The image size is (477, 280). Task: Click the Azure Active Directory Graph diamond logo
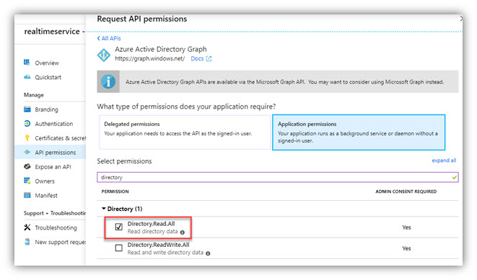(x=104, y=55)
